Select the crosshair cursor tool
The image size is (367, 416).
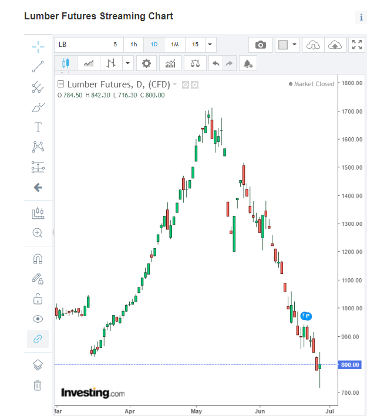(38, 47)
